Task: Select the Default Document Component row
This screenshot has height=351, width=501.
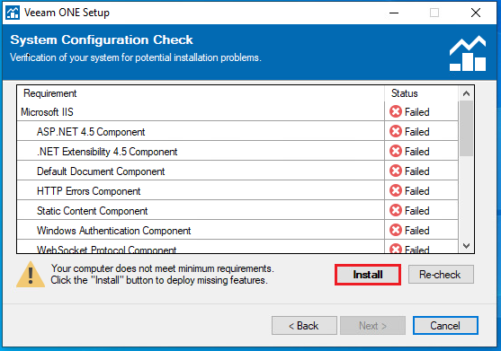Action: pyautogui.click(x=237, y=171)
